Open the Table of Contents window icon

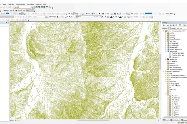[x=37, y=7]
